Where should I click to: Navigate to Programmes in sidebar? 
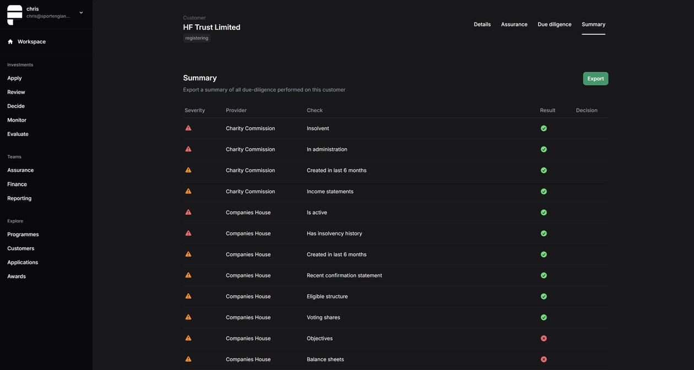click(x=23, y=235)
